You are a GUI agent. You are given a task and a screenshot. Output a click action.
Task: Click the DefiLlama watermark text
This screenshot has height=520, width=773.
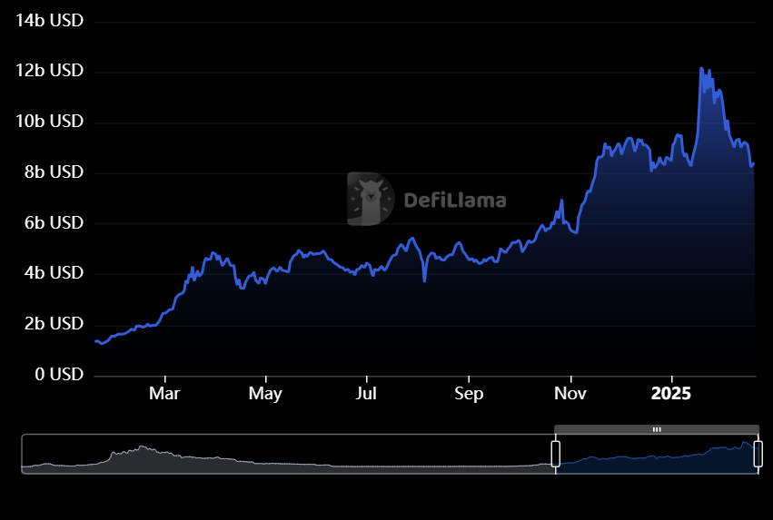(454, 201)
